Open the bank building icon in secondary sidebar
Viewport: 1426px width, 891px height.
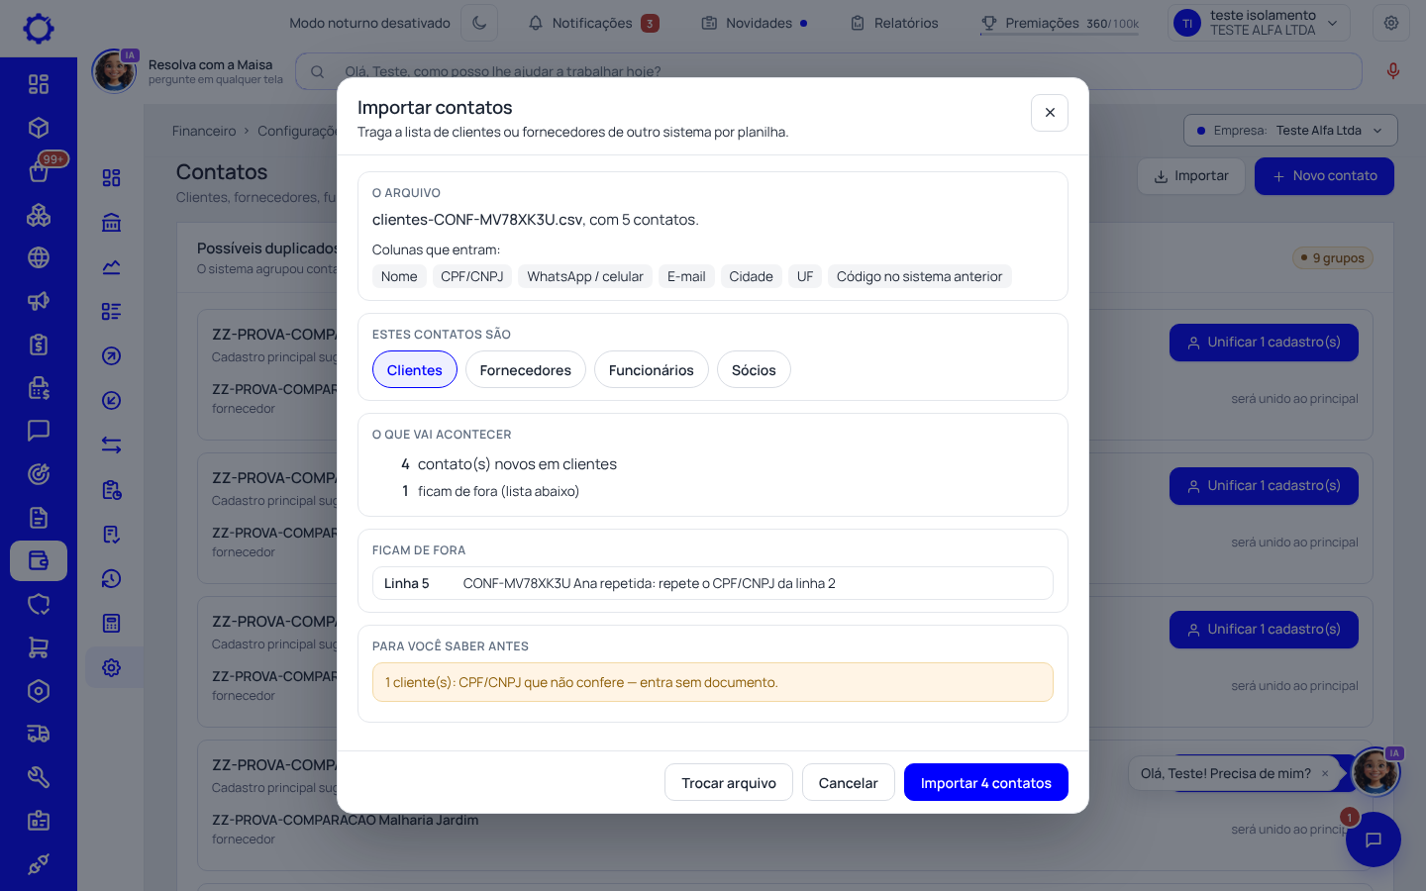point(112,223)
